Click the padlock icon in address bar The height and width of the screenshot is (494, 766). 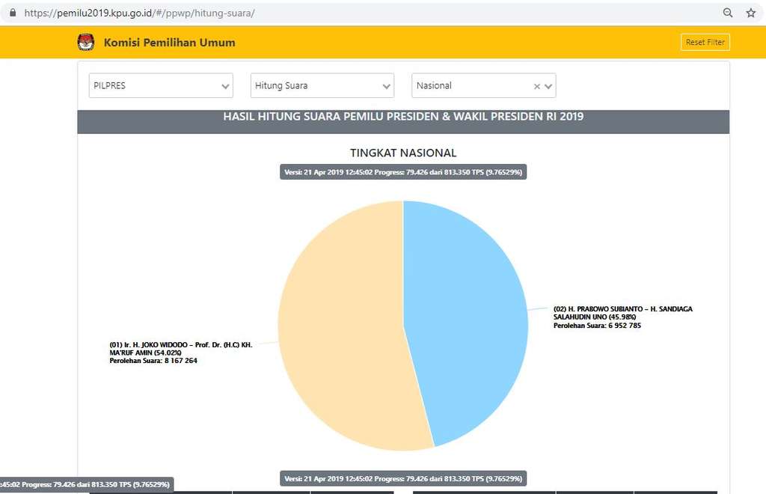pyautogui.click(x=12, y=13)
